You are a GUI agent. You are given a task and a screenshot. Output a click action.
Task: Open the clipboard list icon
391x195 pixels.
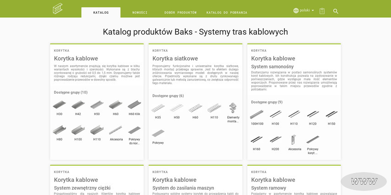point(322,11)
